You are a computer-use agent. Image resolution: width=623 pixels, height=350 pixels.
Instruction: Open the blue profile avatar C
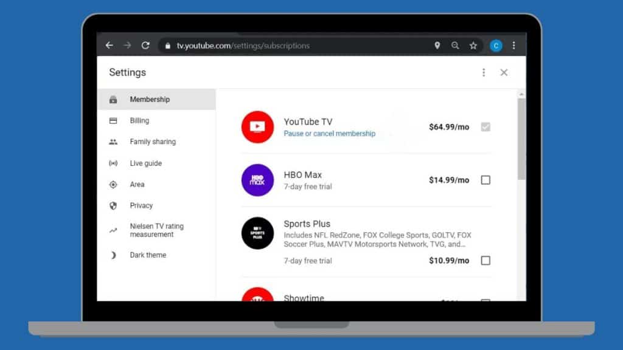[496, 46]
